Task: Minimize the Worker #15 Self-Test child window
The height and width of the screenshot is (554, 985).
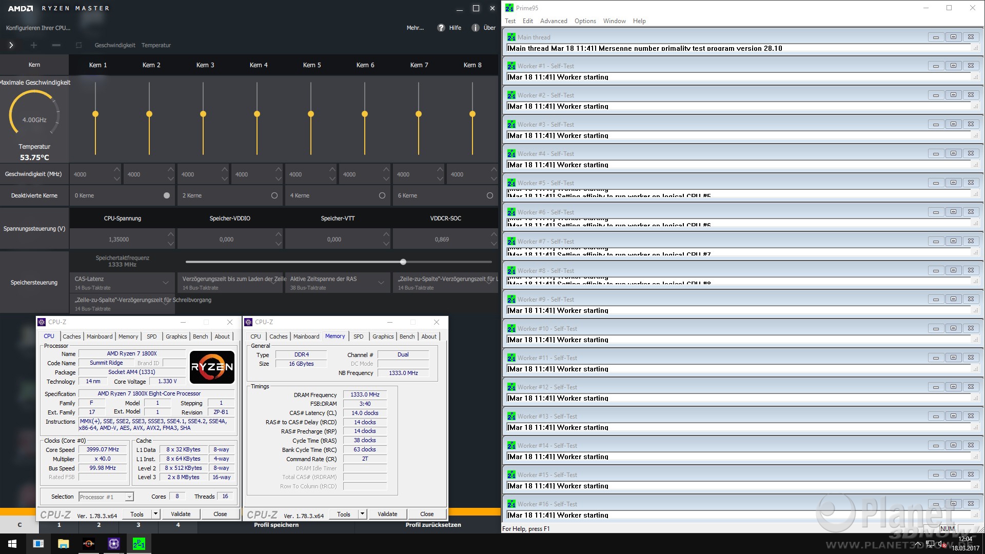Action: pyautogui.click(x=936, y=475)
